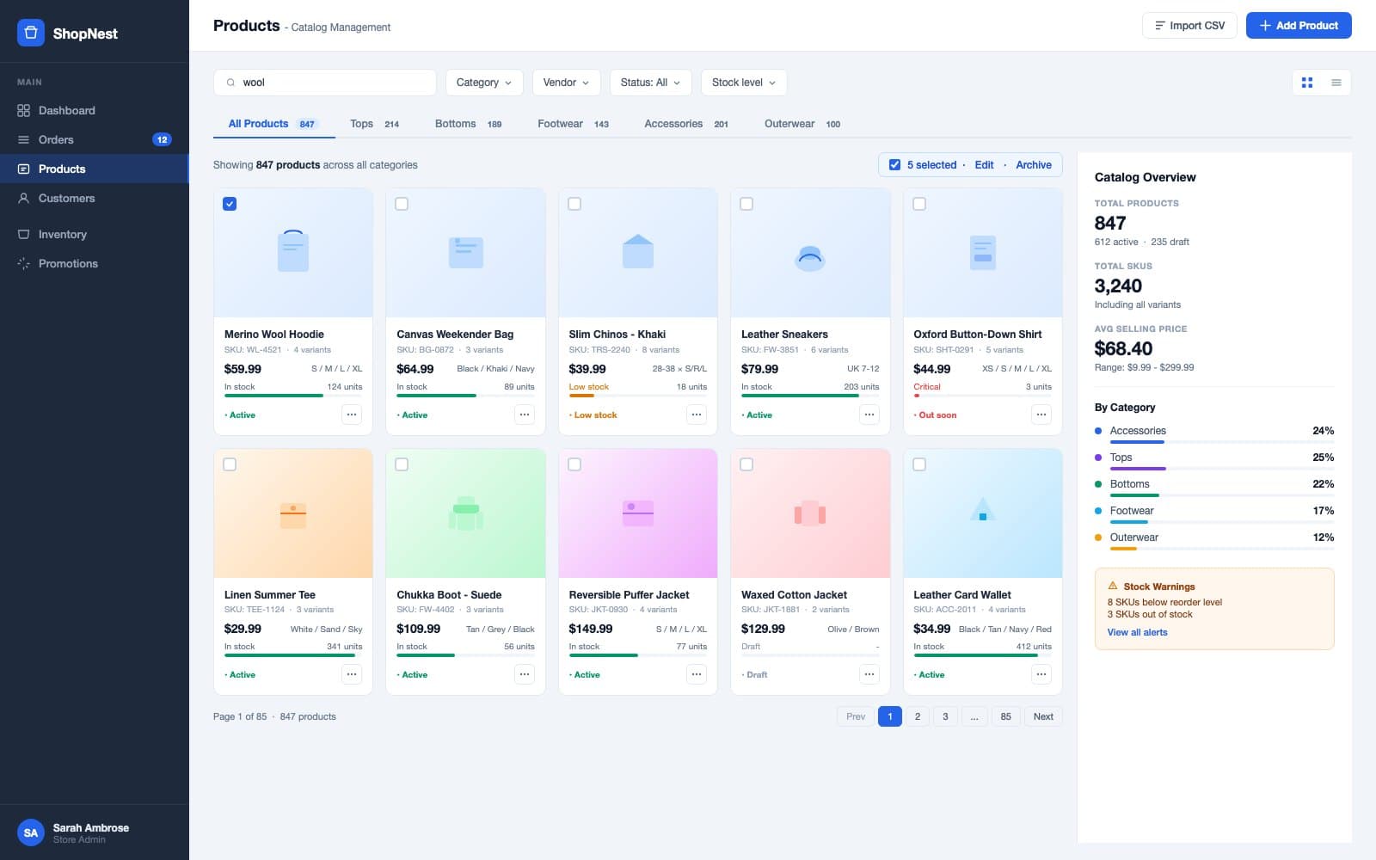Image resolution: width=1376 pixels, height=860 pixels.
Task: Click the Next page button
Action: point(1043,716)
